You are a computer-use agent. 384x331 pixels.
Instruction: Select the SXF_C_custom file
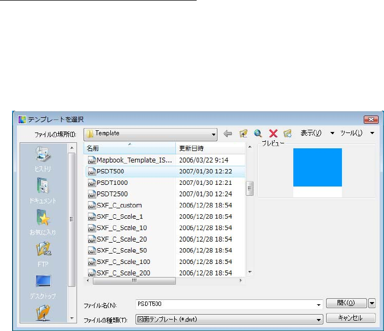119,206
